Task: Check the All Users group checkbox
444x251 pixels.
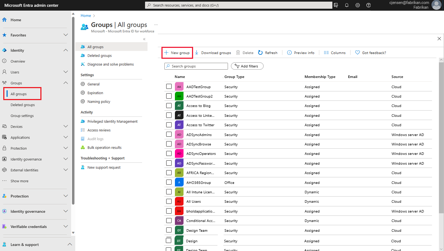Action: point(169,201)
